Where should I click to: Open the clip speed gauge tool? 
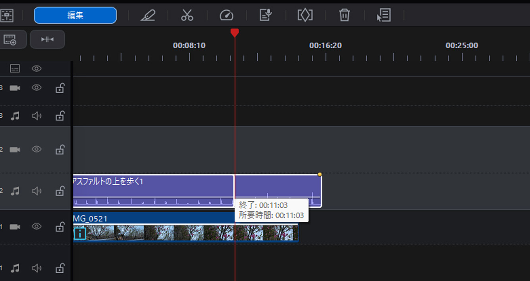pos(226,15)
